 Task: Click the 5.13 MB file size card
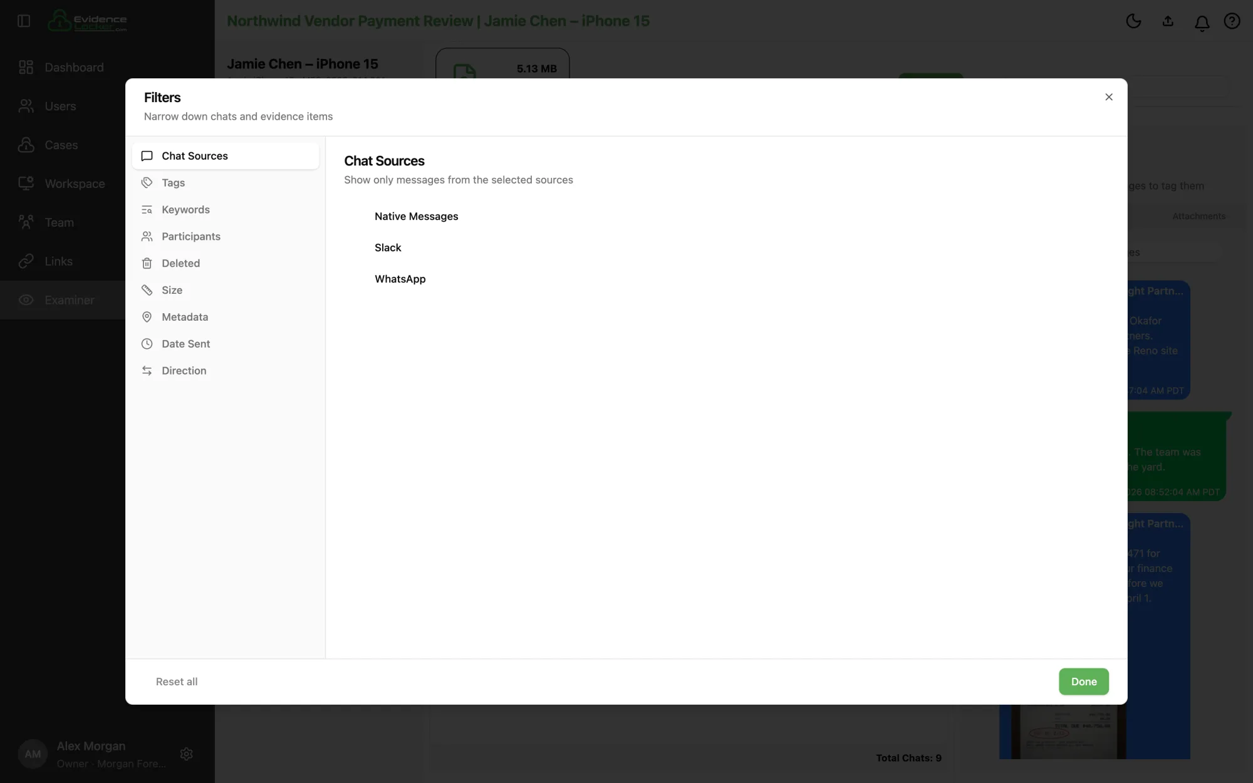click(x=502, y=64)
